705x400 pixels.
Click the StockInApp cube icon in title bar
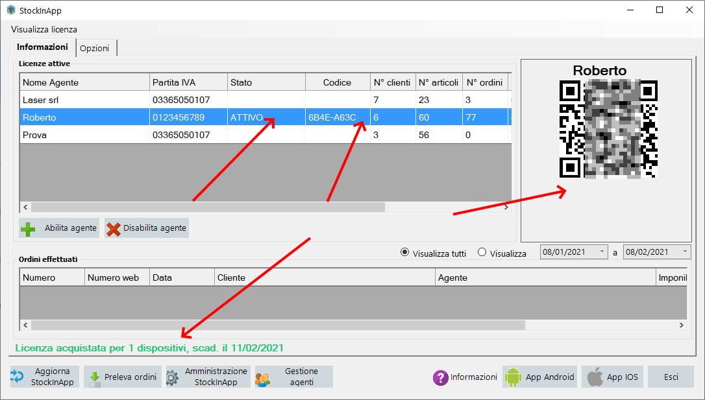tap(11, 10)
